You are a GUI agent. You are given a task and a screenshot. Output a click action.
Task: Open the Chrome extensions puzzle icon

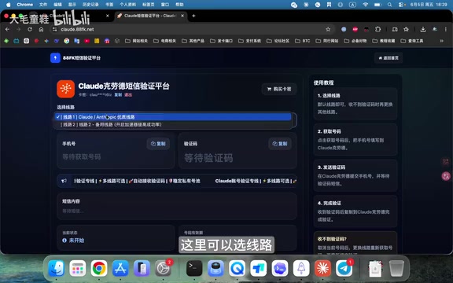(x=377, y=29)
